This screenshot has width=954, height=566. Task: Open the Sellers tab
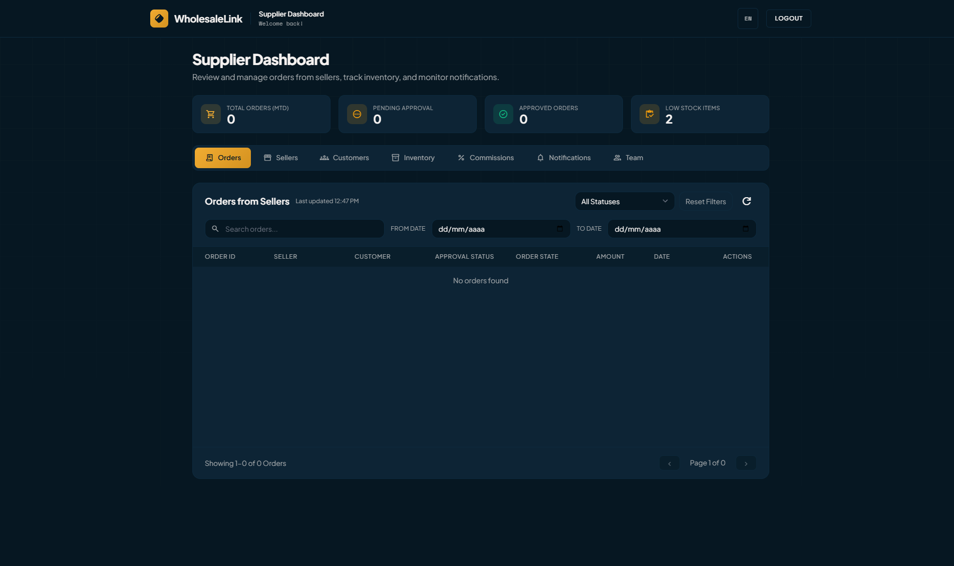click(x=281, y=158)
